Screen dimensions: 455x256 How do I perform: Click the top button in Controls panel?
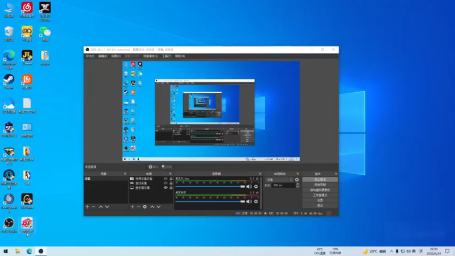point(320,180)
